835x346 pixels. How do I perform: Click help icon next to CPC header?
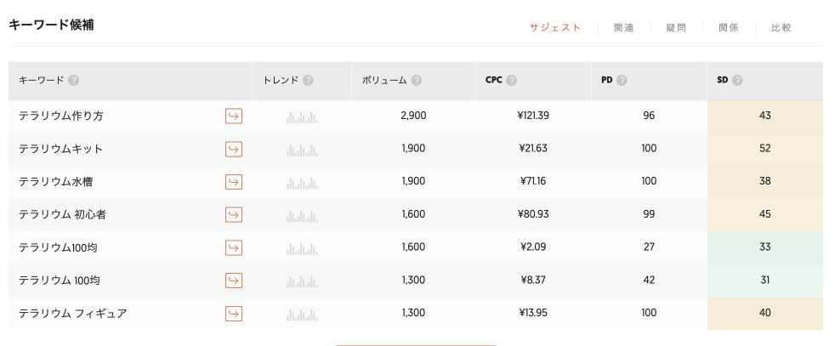tap(511, 81)
